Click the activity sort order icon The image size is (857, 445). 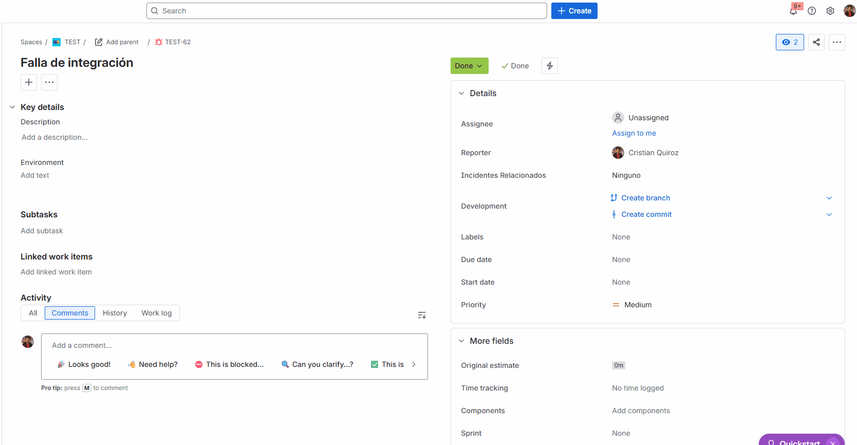tap(422, 315)
